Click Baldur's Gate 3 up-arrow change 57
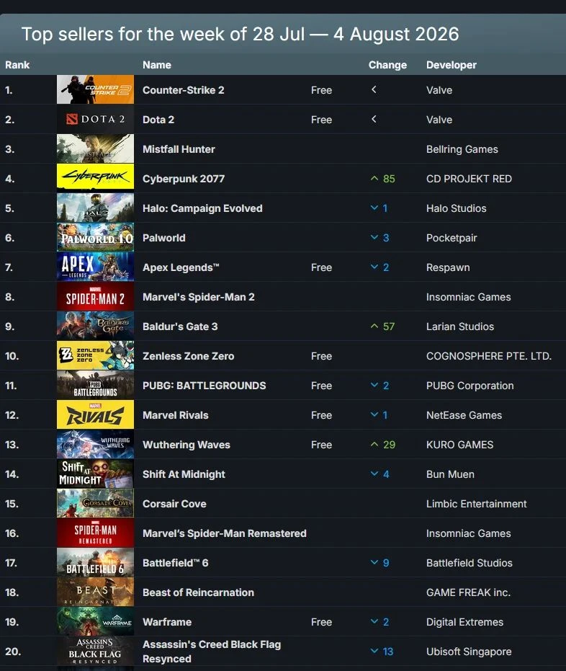The height and width of the screenshot is (671, 566). tap(382, 326)
